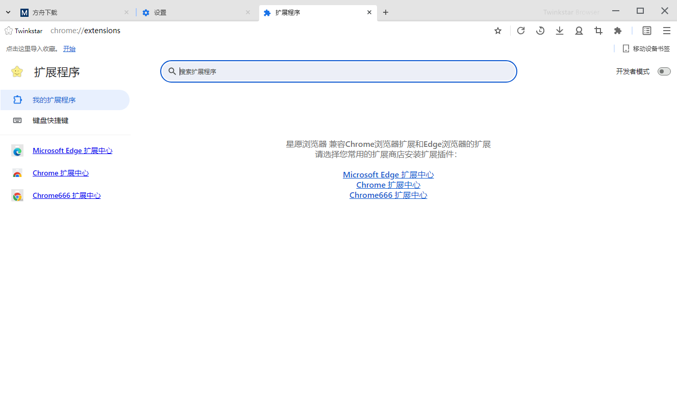Bookmark this page with the star icon
This screenshot has height=408, width=677.
[497, 31]
